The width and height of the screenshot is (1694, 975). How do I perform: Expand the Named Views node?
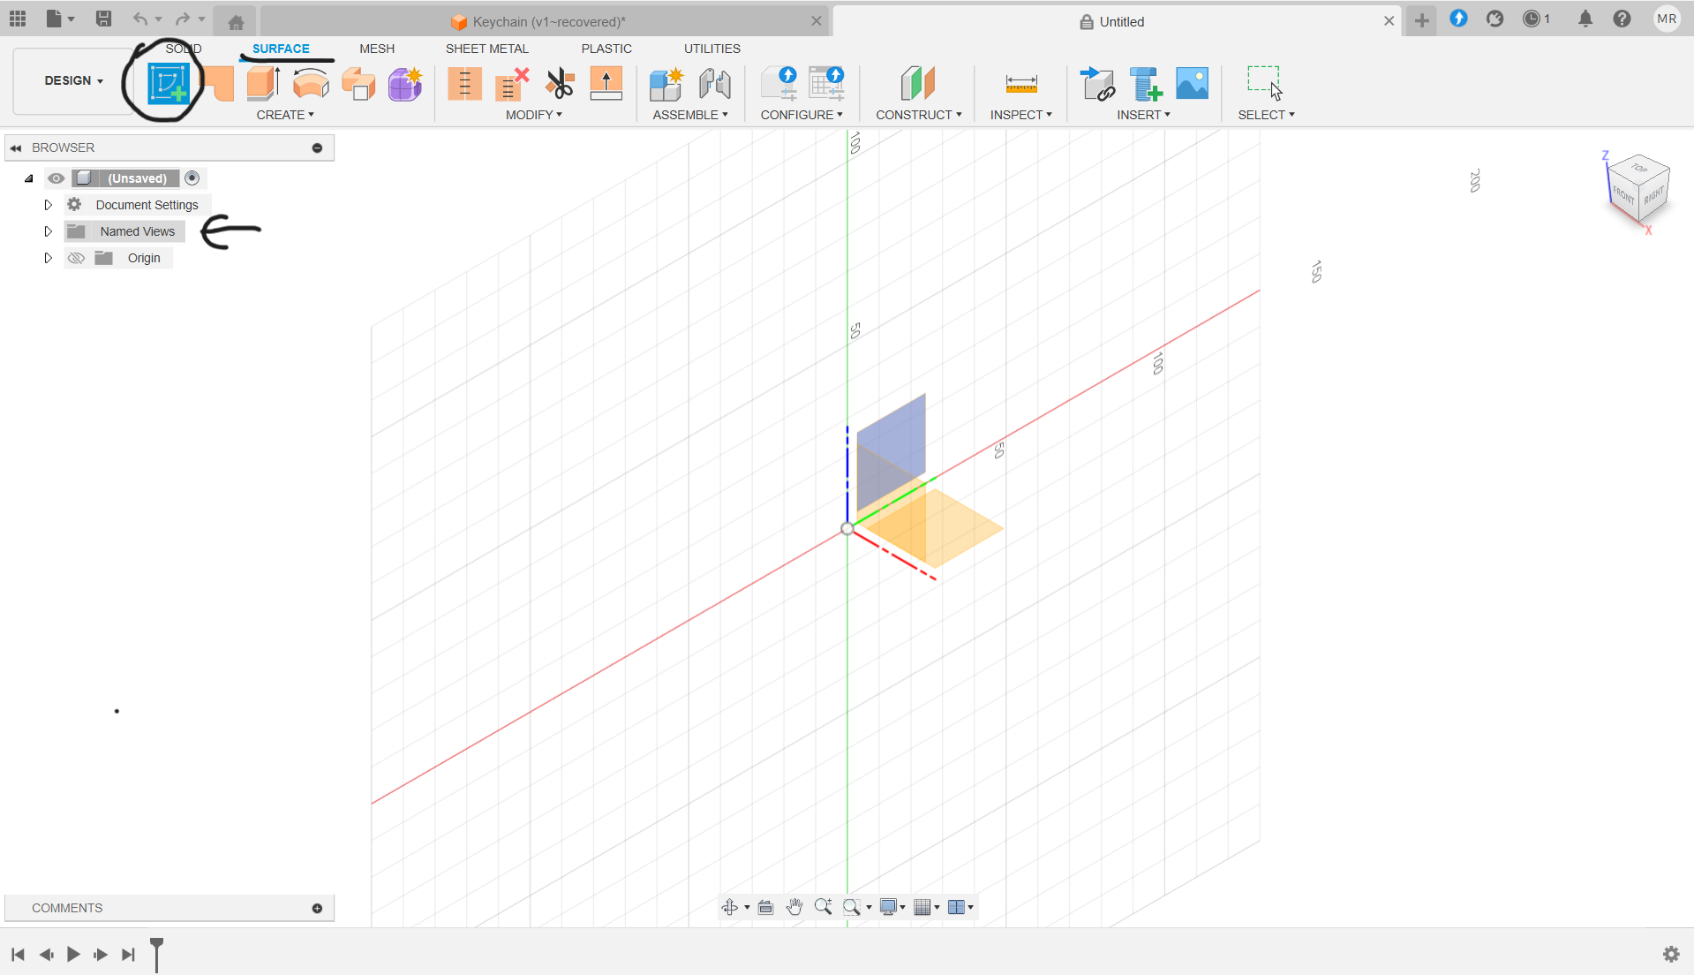pyautogui.click(x=48, y=231)
